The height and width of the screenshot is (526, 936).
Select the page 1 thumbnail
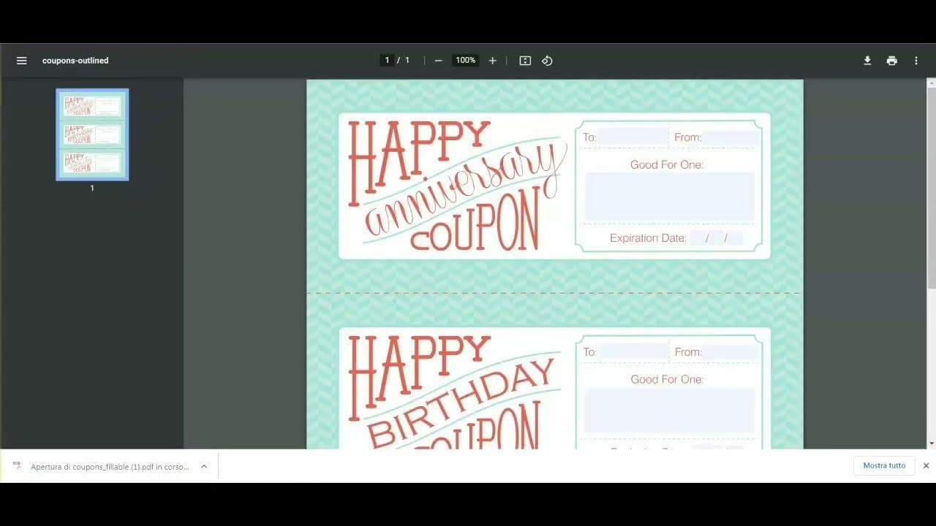tap(92, 134)
